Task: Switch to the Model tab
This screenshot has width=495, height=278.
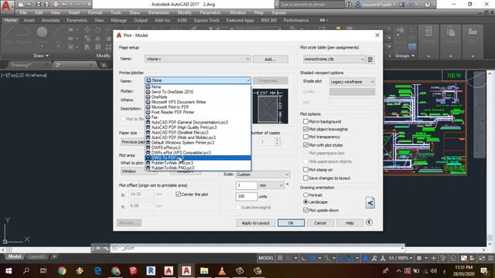Action: (x=15, y=256)
